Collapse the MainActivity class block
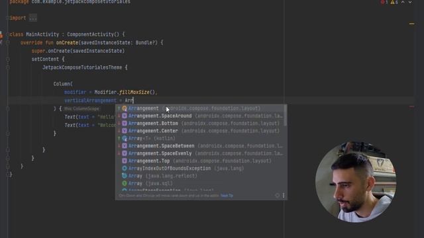Screen dimensions: 424x238 [7, 34]
